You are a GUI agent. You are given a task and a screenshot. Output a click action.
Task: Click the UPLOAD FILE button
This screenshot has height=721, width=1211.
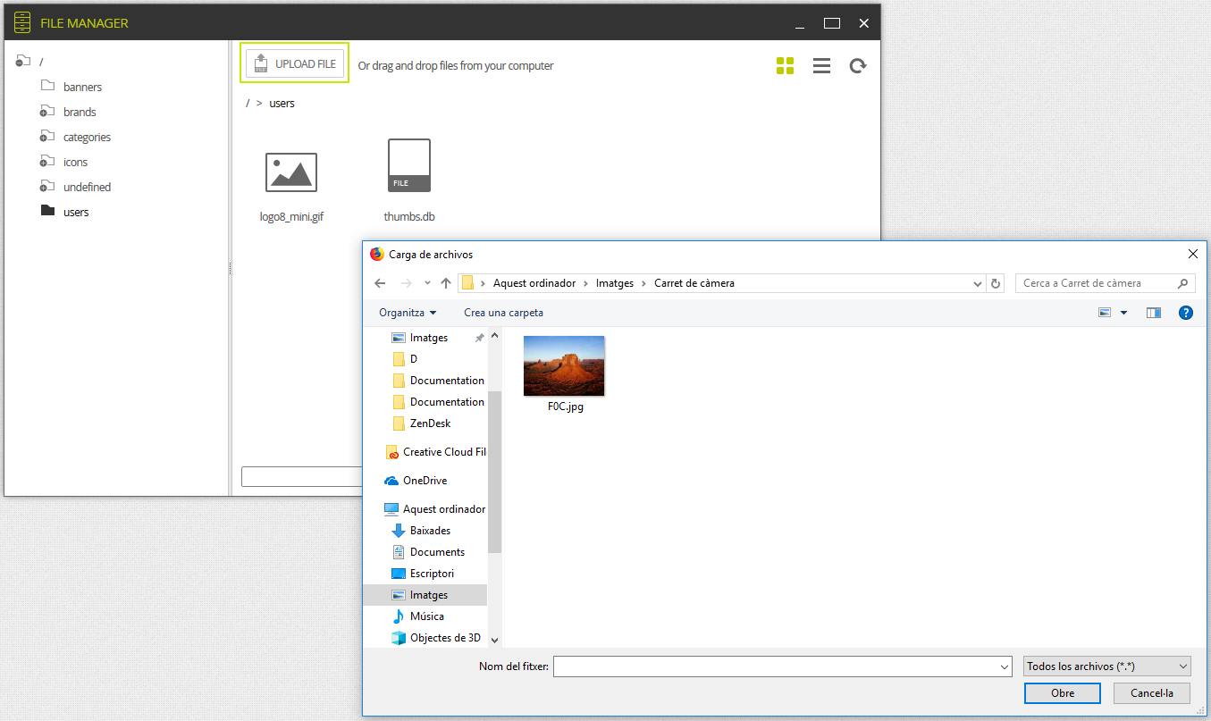tap(295, 63)
